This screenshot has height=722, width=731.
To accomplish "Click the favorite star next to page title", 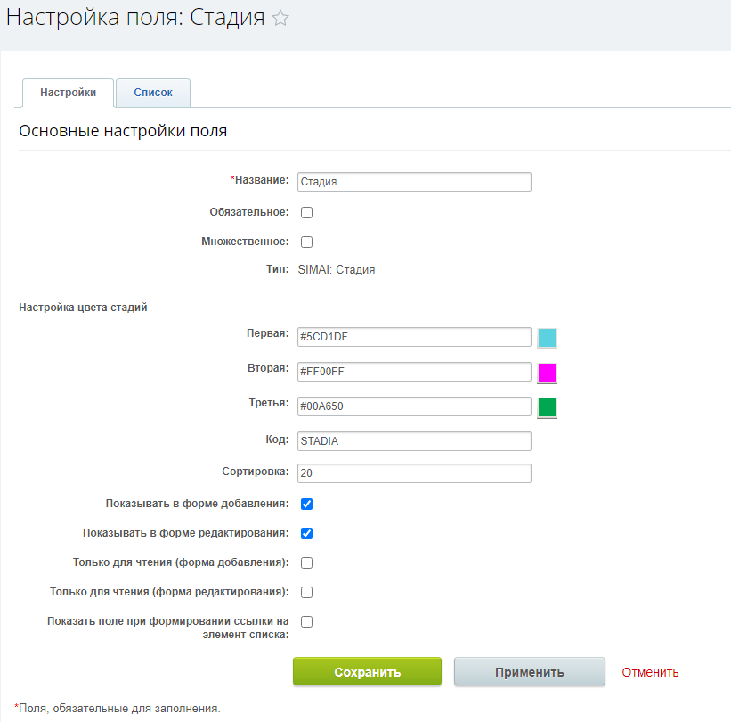I will click(x=280, y=19).
